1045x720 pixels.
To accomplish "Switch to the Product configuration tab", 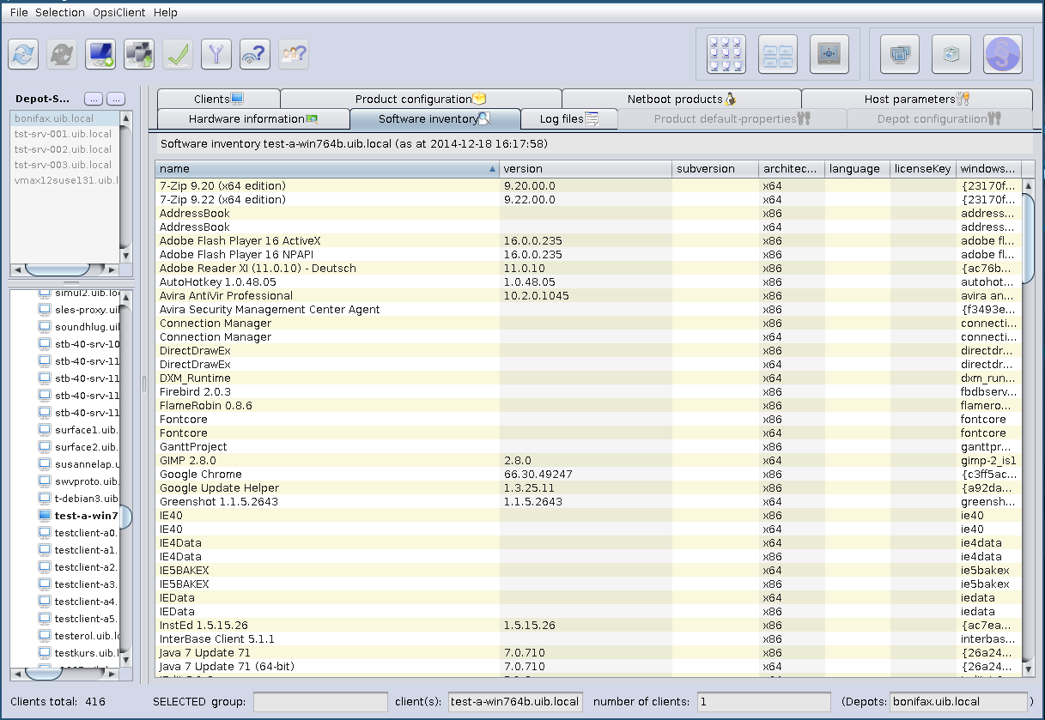I will [x=421, y=99].
